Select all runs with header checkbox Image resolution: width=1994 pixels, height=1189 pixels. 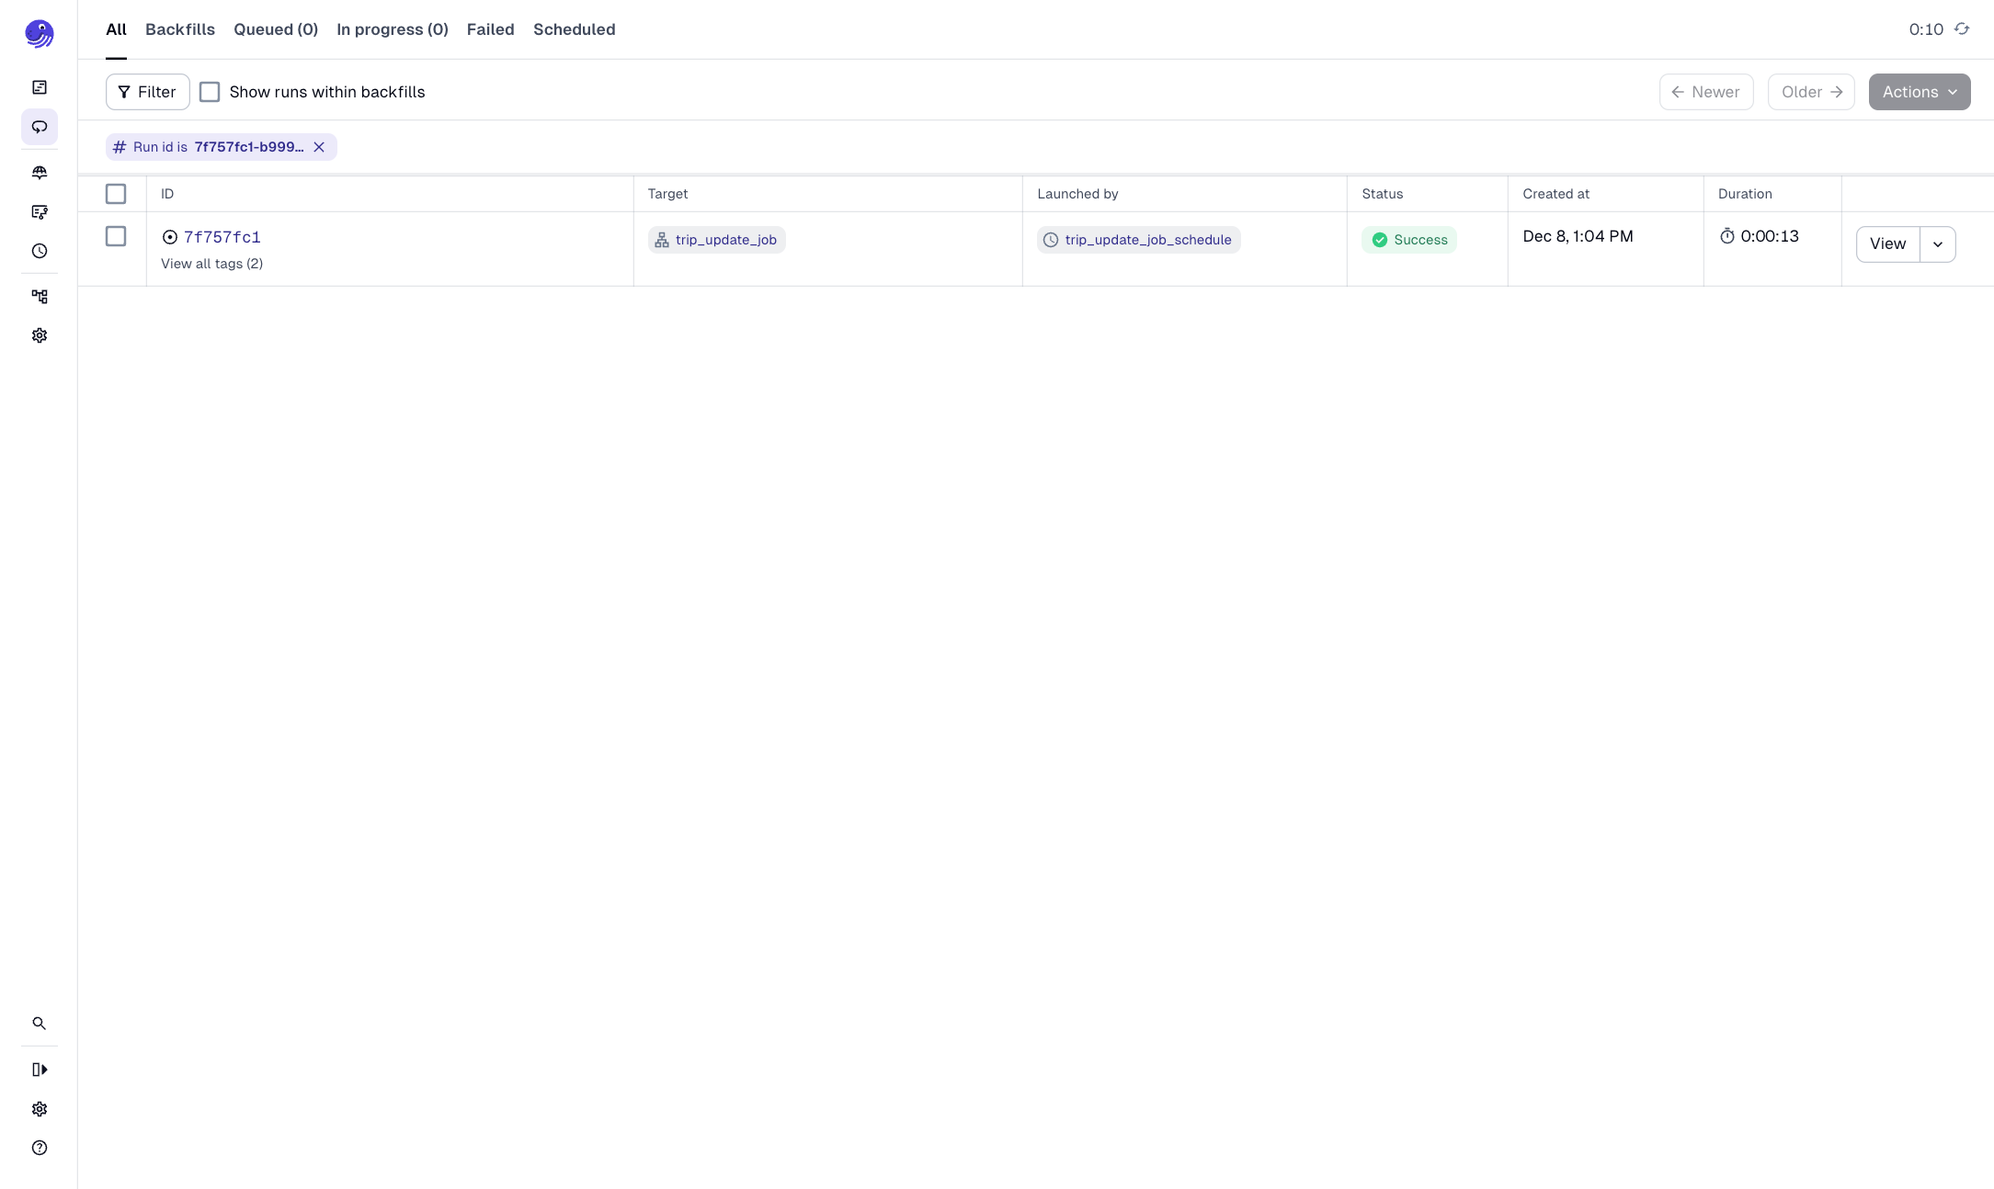click(x=116, y=194)
